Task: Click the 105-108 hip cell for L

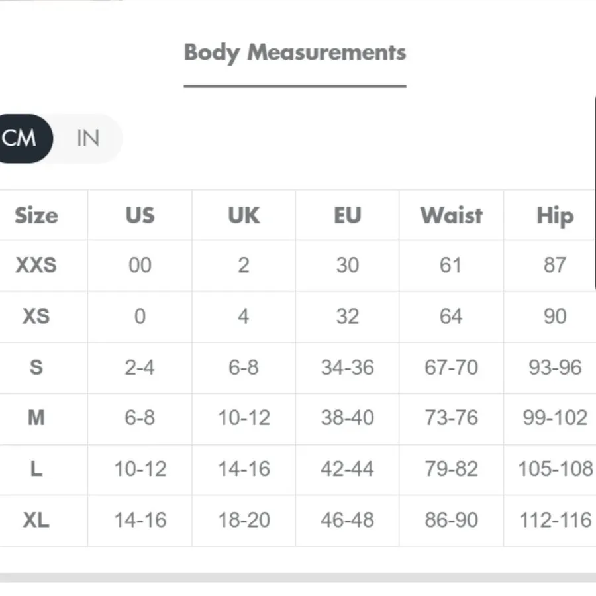Action: (x=556, y=469)
